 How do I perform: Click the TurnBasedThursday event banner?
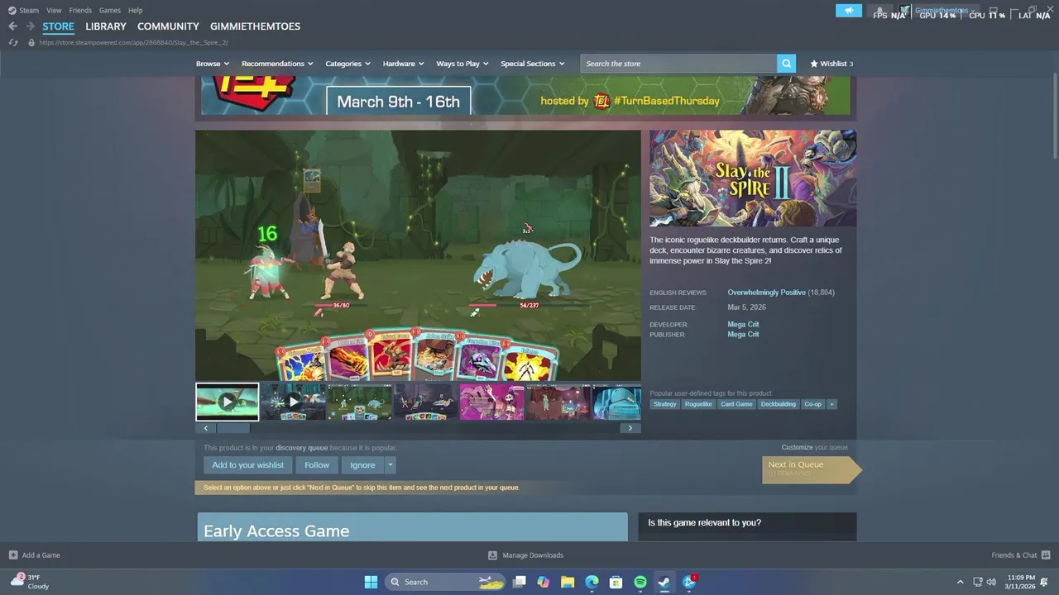(x=525, y=96)
